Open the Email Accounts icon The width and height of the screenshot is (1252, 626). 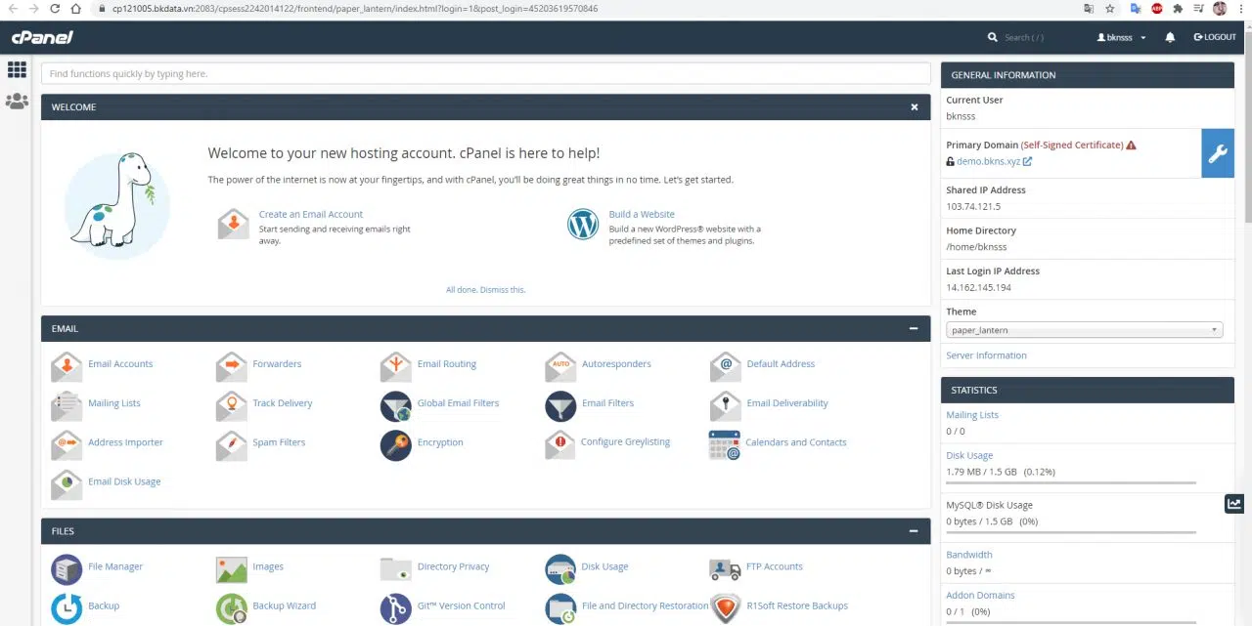[x=67, y=365]
